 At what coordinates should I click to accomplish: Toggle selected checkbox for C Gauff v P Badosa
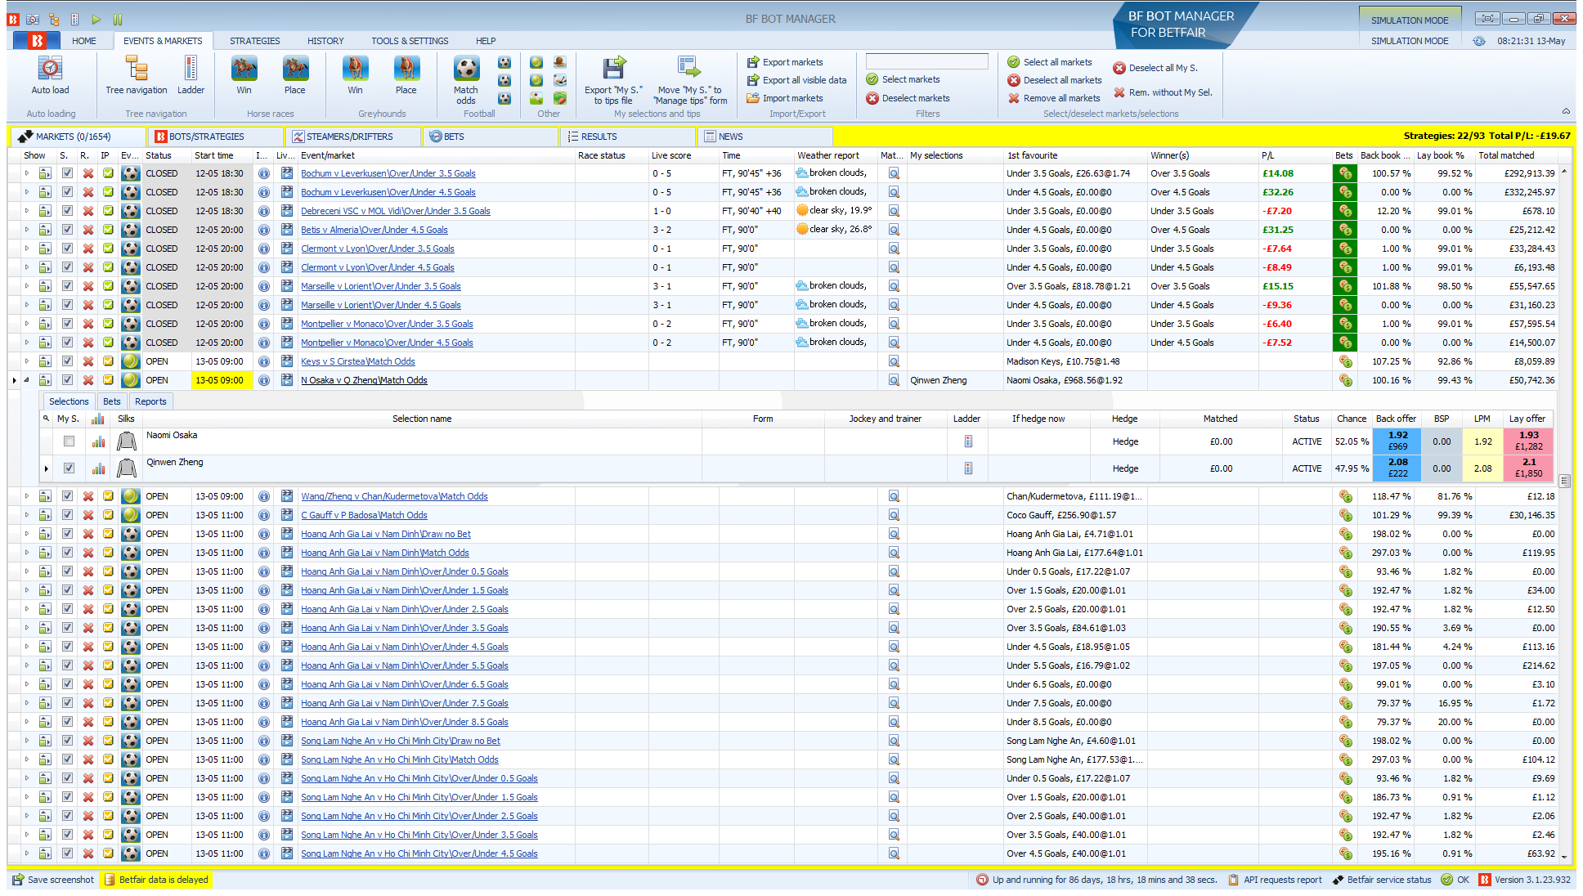(x=67, y=515)
